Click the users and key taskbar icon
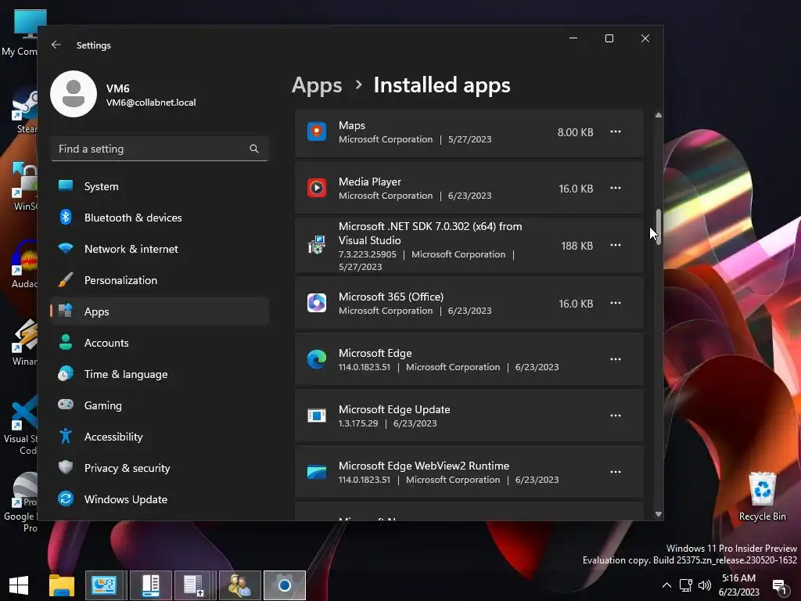This screenshot has height=601, width=801. [x=239, y=585]
